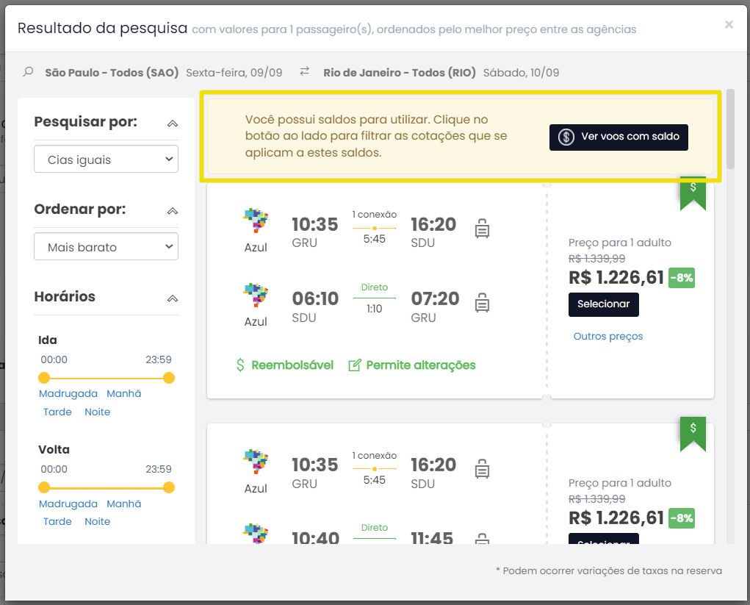This screenshot has width=750, height=605.
Task: Click the Reembolsável dollar icon
Action: (241, 365)
